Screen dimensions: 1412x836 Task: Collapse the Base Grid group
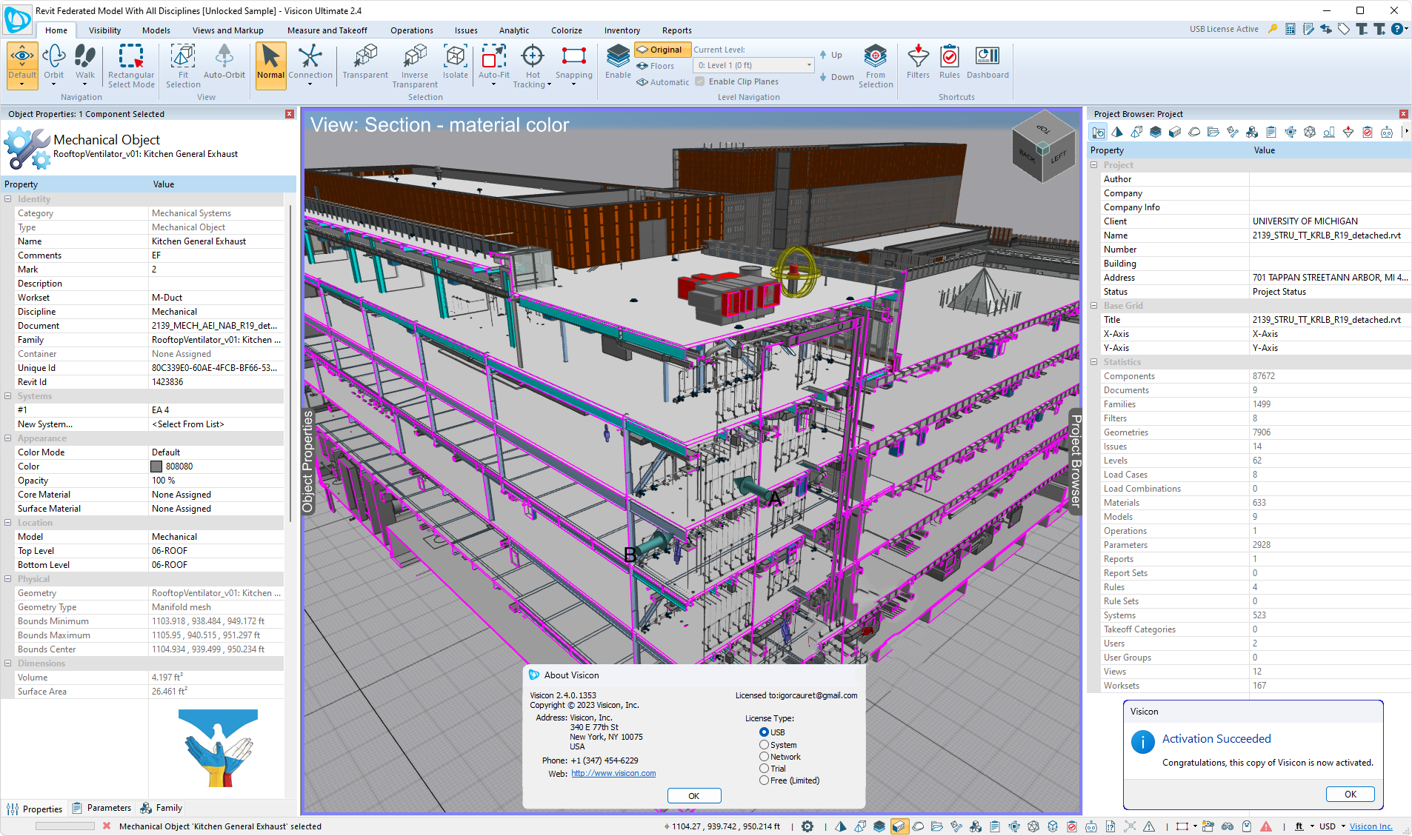[x=1094, y=306]
